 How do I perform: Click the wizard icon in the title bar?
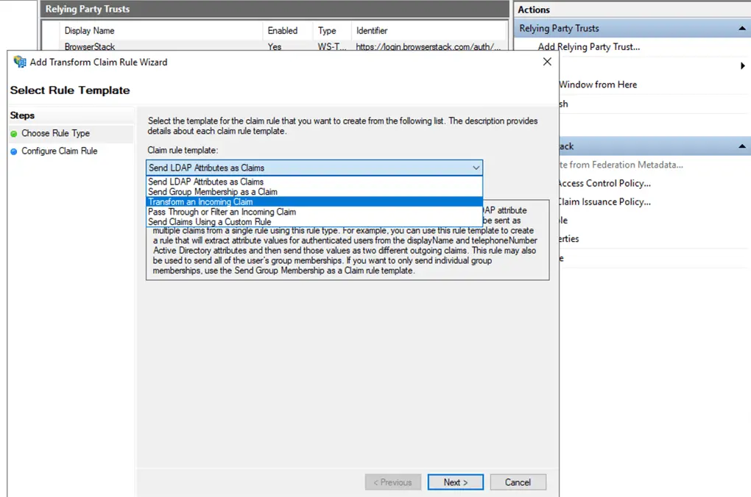pos(20,62)
